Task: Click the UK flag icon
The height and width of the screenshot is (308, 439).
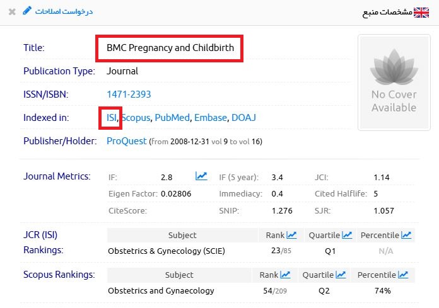Action: coord(421,12)
